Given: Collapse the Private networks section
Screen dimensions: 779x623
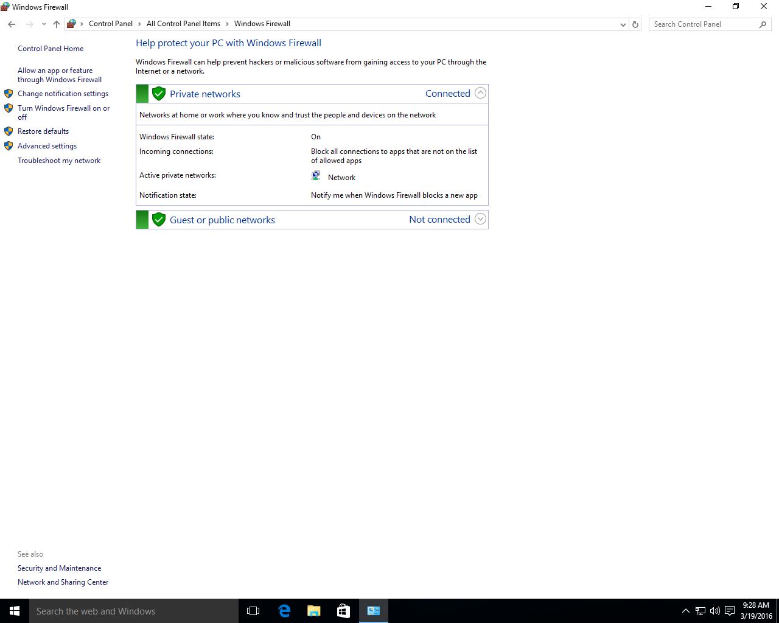Looking at the screenshot, I should click(480, 93).
